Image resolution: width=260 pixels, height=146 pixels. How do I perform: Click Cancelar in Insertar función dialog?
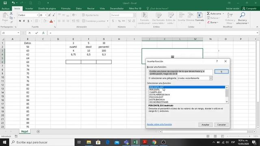point(221,125)
